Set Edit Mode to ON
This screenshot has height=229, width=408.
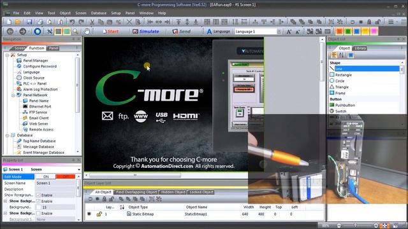click(45, 177)
